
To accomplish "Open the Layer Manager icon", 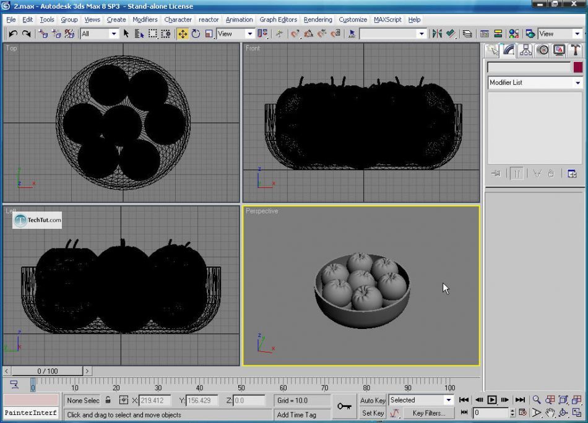I will tap(467, 34).
